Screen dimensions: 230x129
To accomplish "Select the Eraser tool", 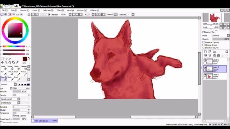I will click(4, 68).
